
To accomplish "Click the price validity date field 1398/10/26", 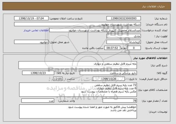I will coord(109,79).
